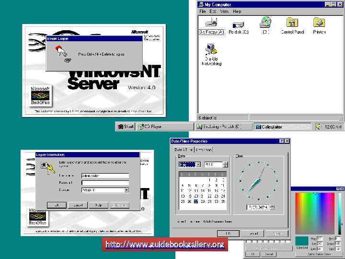The image size is (345, 259).
Task: Click Add to Custom Colors button
Action: (x=319, y=254)
